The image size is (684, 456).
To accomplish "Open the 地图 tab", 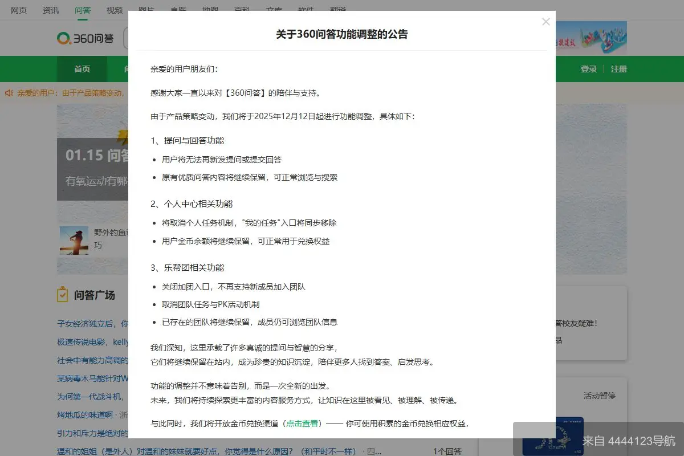I will click(x=210, y=10).
